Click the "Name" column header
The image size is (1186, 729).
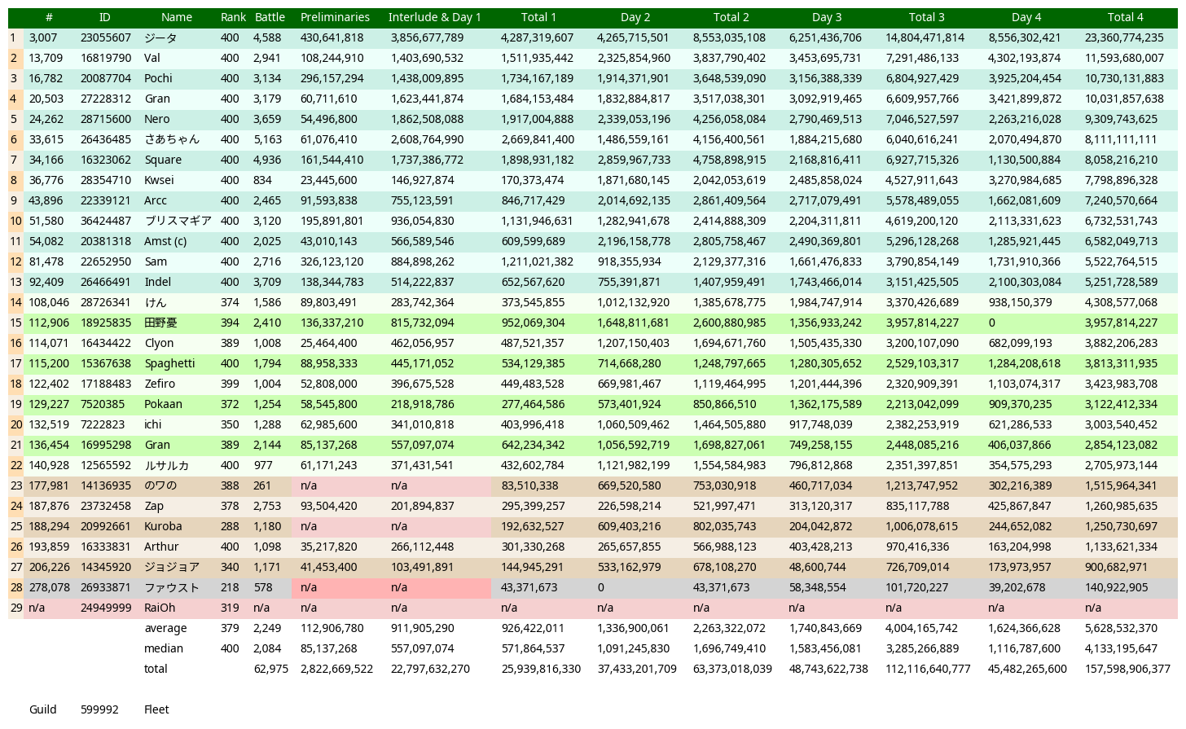coord(177,17)
